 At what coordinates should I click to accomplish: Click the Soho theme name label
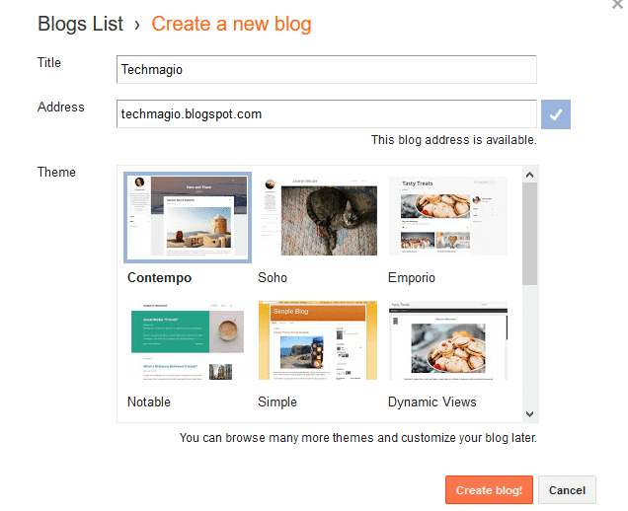273,278
